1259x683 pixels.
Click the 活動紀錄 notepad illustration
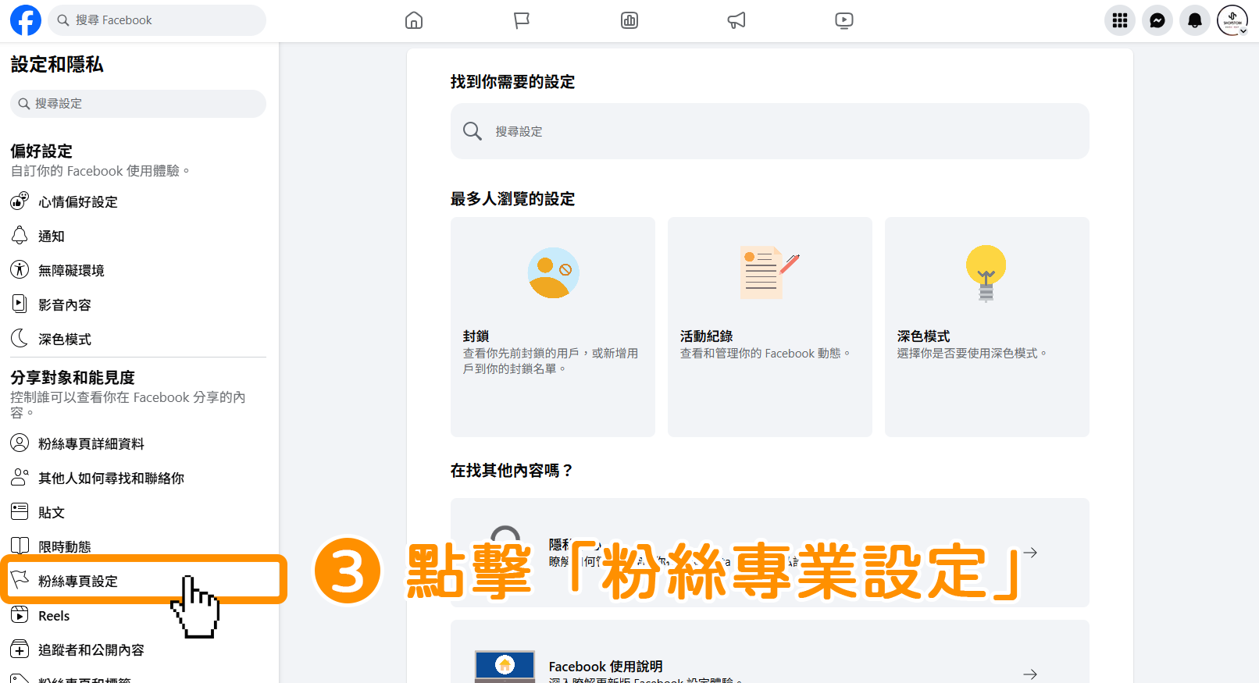click(x=769, y=272)
